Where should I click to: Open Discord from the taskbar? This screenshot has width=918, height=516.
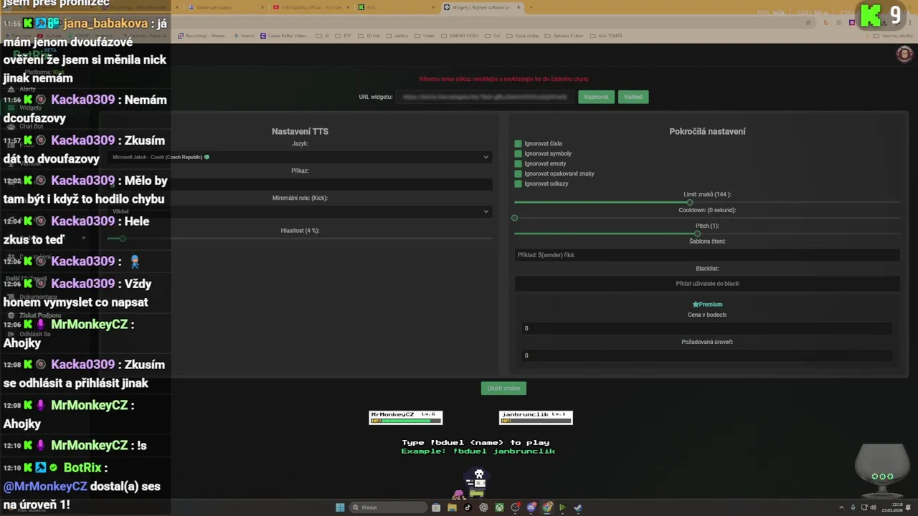531,507
